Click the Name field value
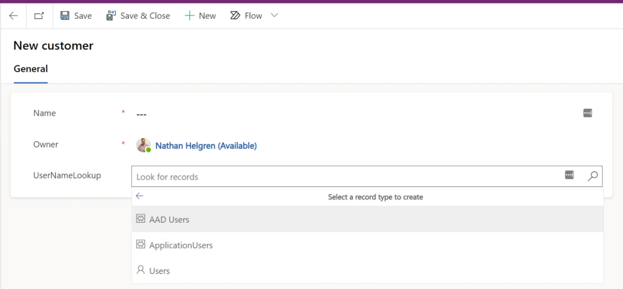 [x=141, y=115]
